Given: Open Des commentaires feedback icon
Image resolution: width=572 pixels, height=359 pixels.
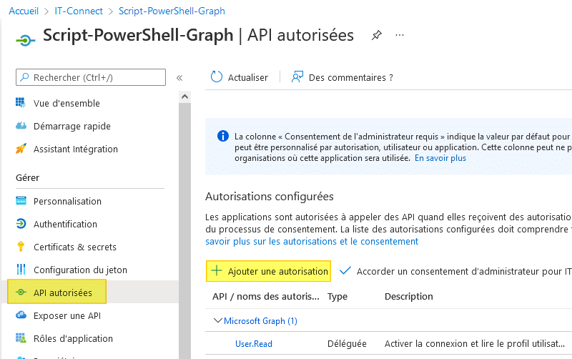Looking at the screenshot, I should [x=297, y=77].
